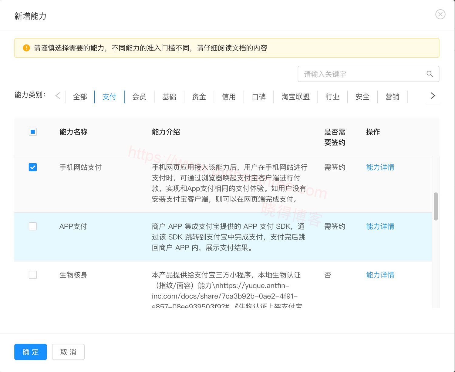Switch to the 会员 category tab
Image resolution: width=455 pixels, height=372 pixels.
click(x=139, y=97)
